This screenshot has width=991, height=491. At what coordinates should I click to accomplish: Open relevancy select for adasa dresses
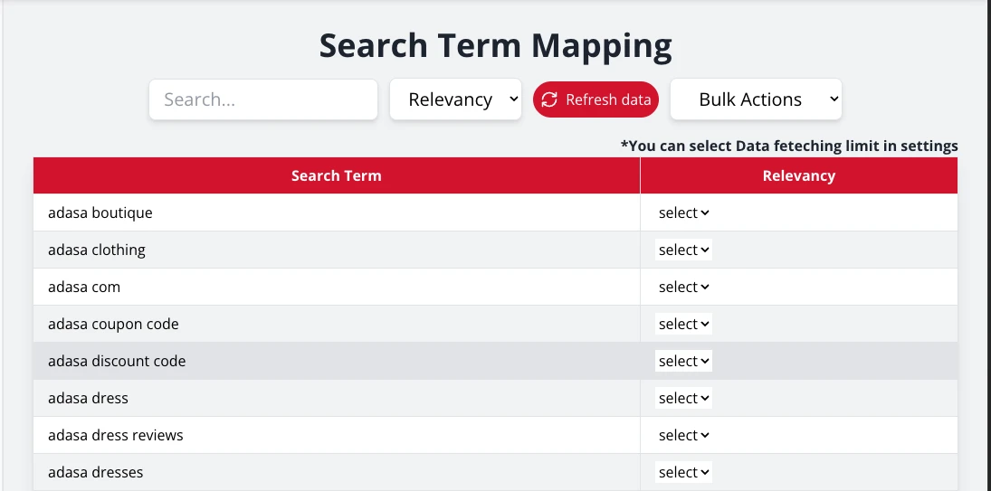point(683,473)
